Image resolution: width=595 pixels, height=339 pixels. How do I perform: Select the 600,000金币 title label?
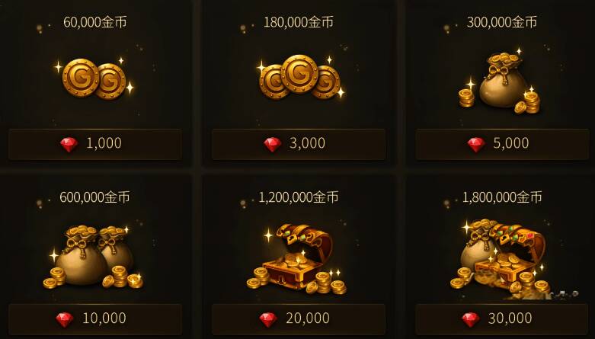[x=95, y=197]
